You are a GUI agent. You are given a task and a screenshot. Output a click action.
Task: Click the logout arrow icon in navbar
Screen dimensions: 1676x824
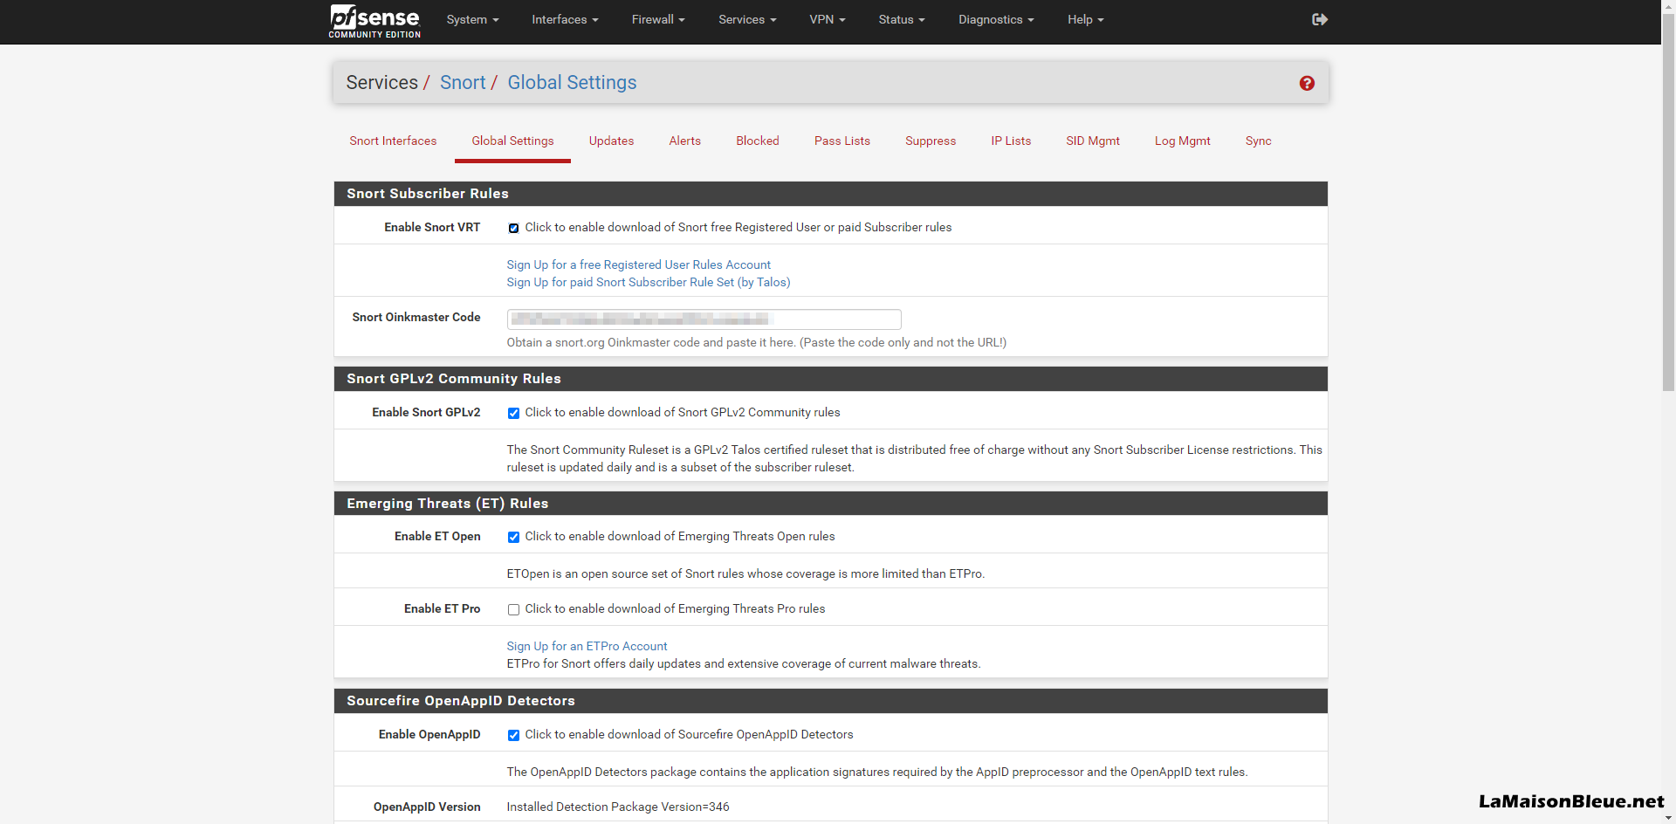point(1320,19)
